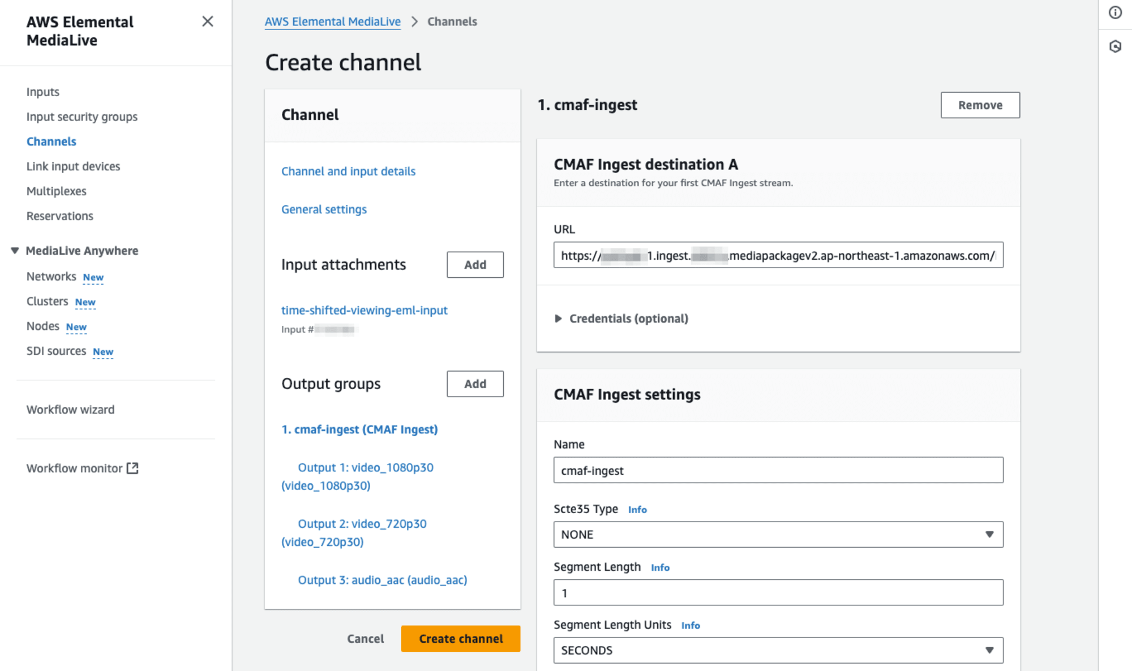This screenshot has height=671, width=1132.
Task: Open Segment Length Info link
Action: point(660,567)
